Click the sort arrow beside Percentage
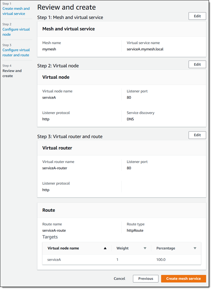Image resolution: width=212 pixels, height=290 pixels. coord(195,248)
